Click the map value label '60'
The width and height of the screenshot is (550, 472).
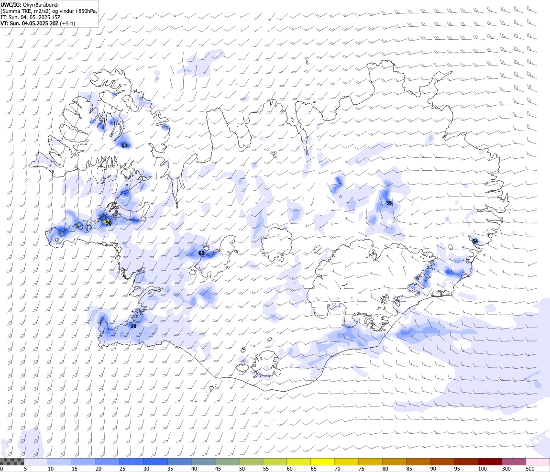pos(201,253)
